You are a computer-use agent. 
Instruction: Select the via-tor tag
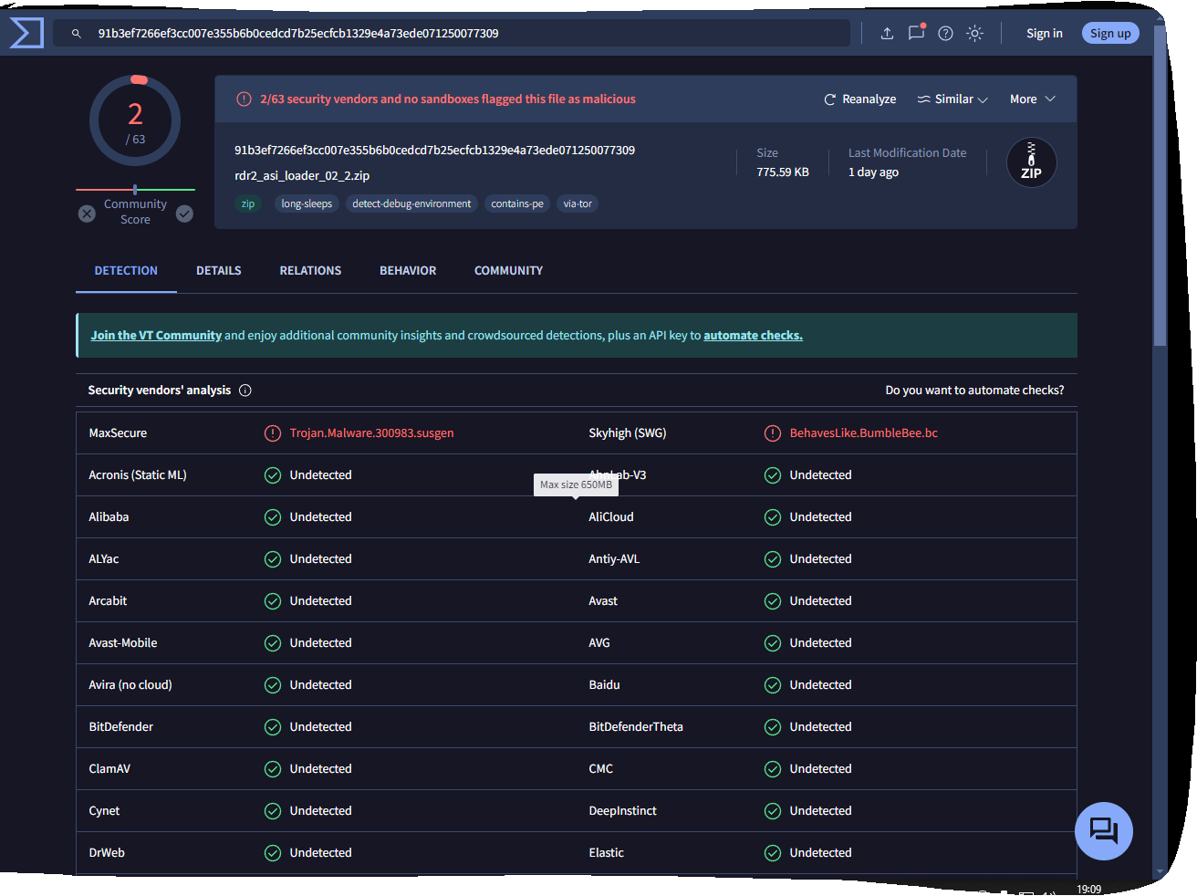(578, 204)
